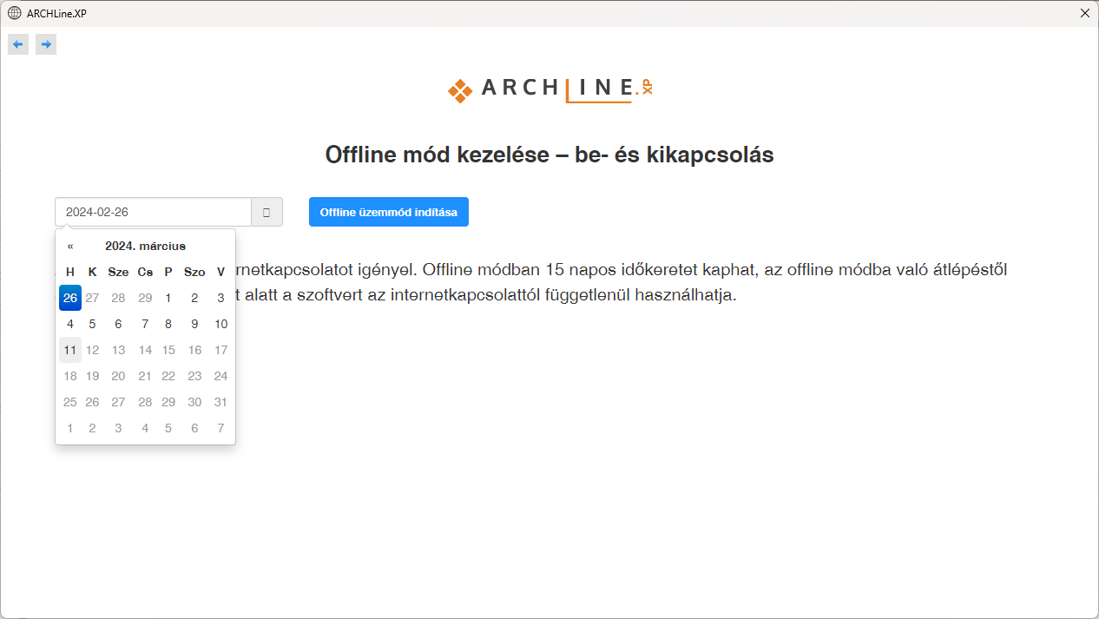Choose March 1 in the calendar
Viewport: 1099px width, 619px height.
click(168, 298)
